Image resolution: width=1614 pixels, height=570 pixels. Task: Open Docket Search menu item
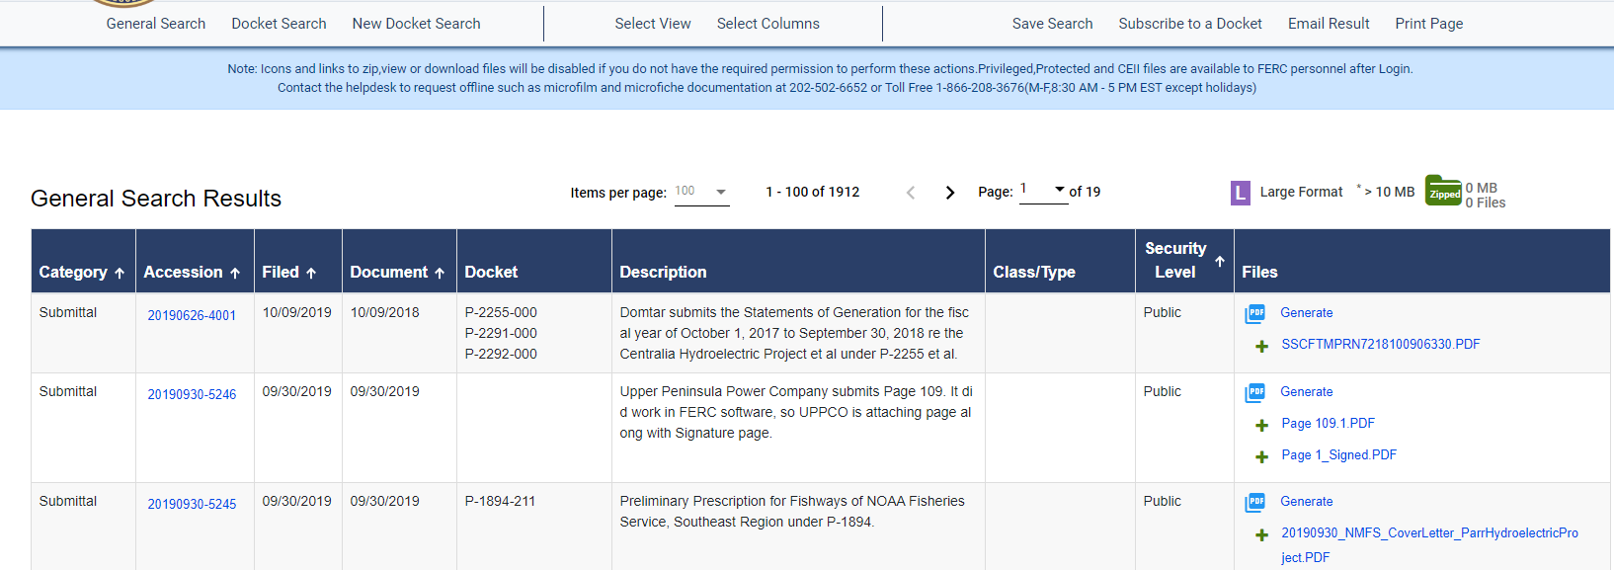[279, 24]
